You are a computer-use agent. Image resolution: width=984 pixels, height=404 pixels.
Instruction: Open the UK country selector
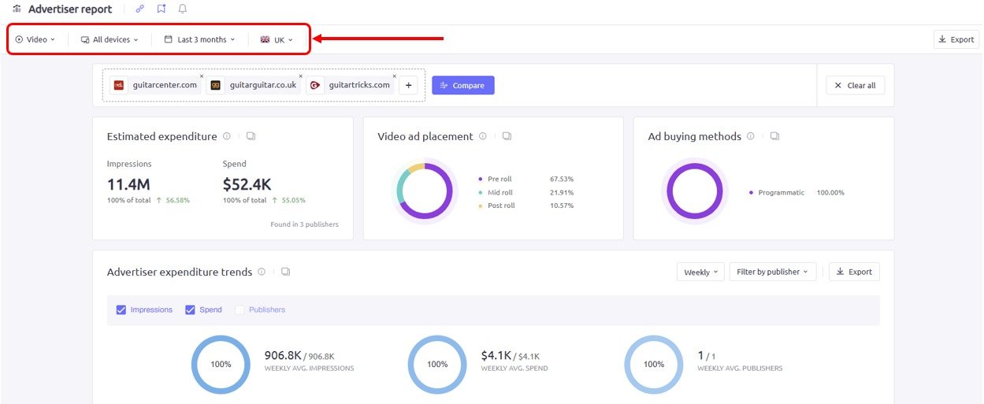pyautogui.click(x=277, y=39)
